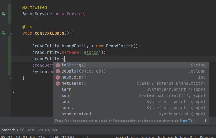Pick the serr postfix template

tap(131, 89)
